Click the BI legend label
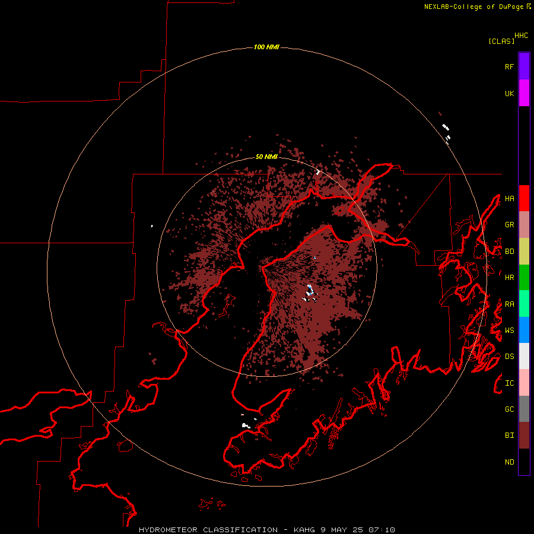534x534 pixels. point(509,436)
